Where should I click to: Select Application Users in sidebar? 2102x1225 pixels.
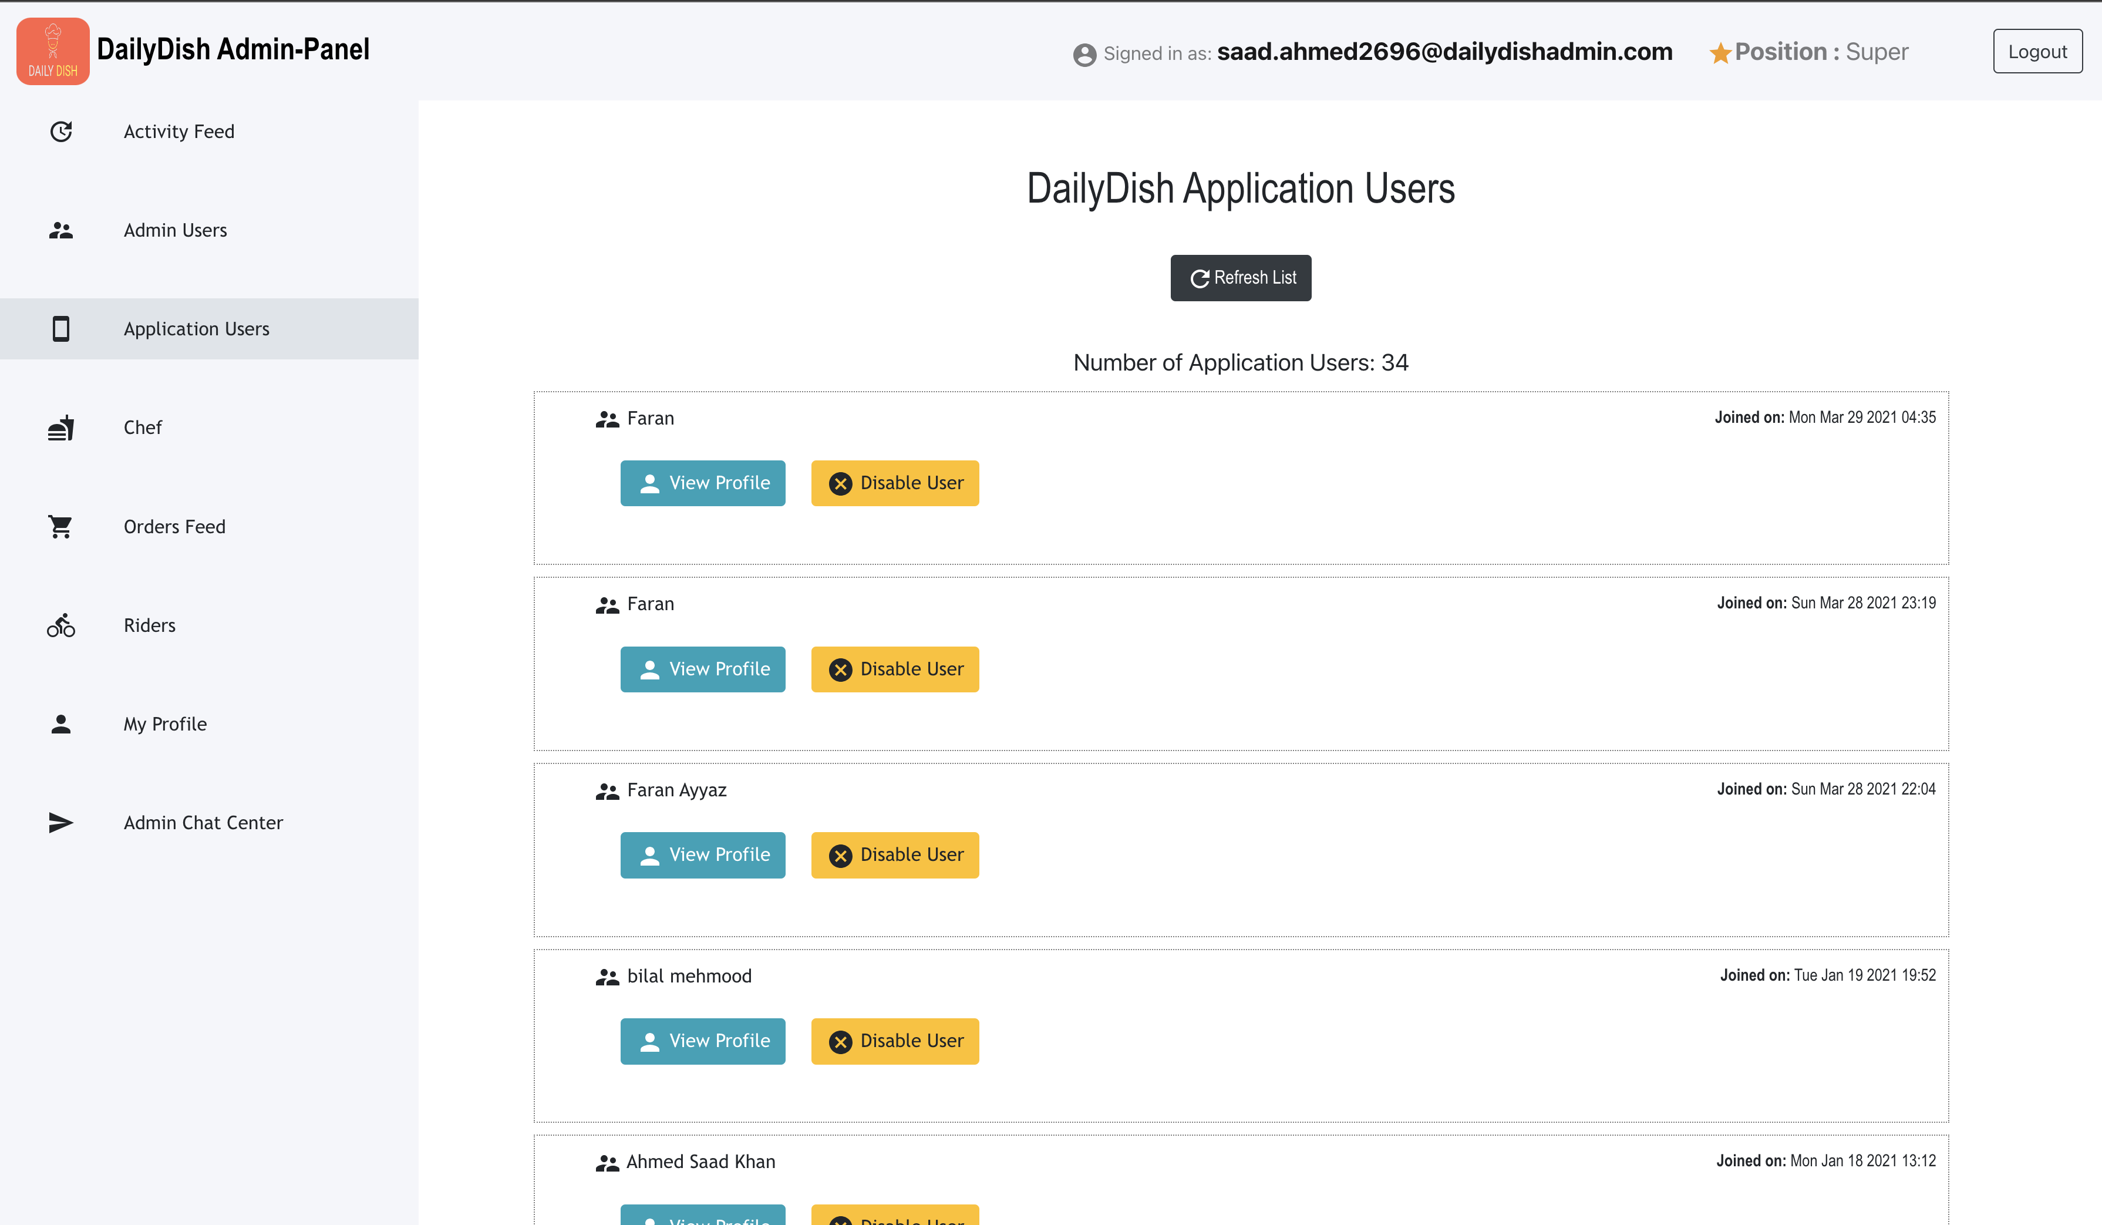click(210, 329)
